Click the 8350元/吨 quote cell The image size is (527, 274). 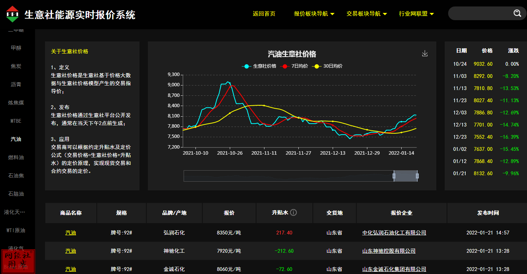pos(229,233)
